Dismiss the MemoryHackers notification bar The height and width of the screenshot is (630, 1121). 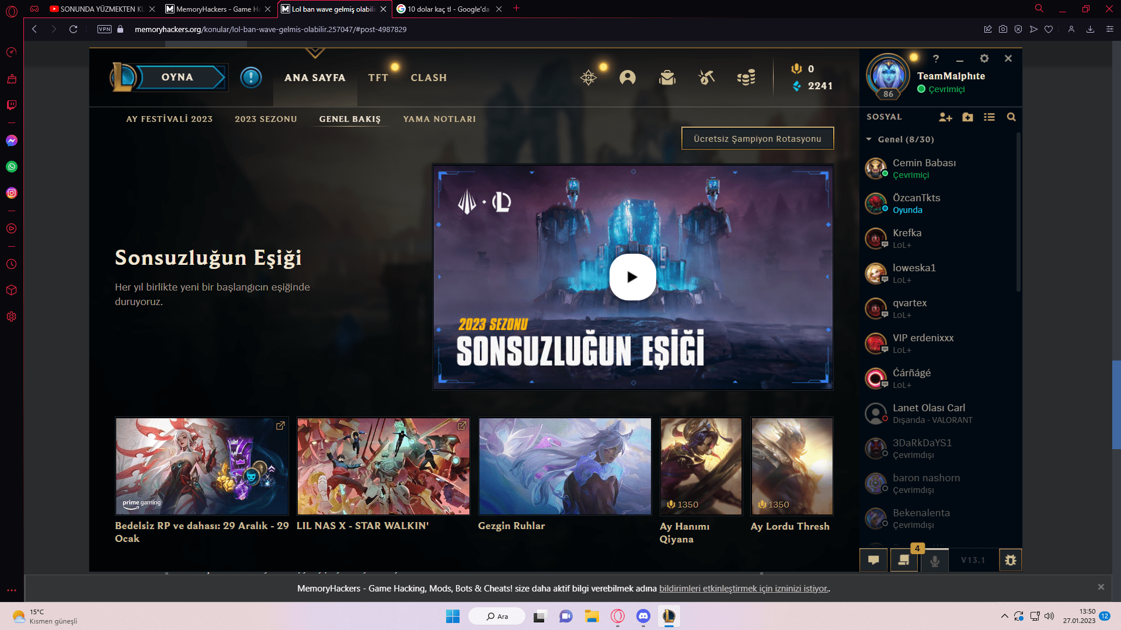pos(1101,587)
